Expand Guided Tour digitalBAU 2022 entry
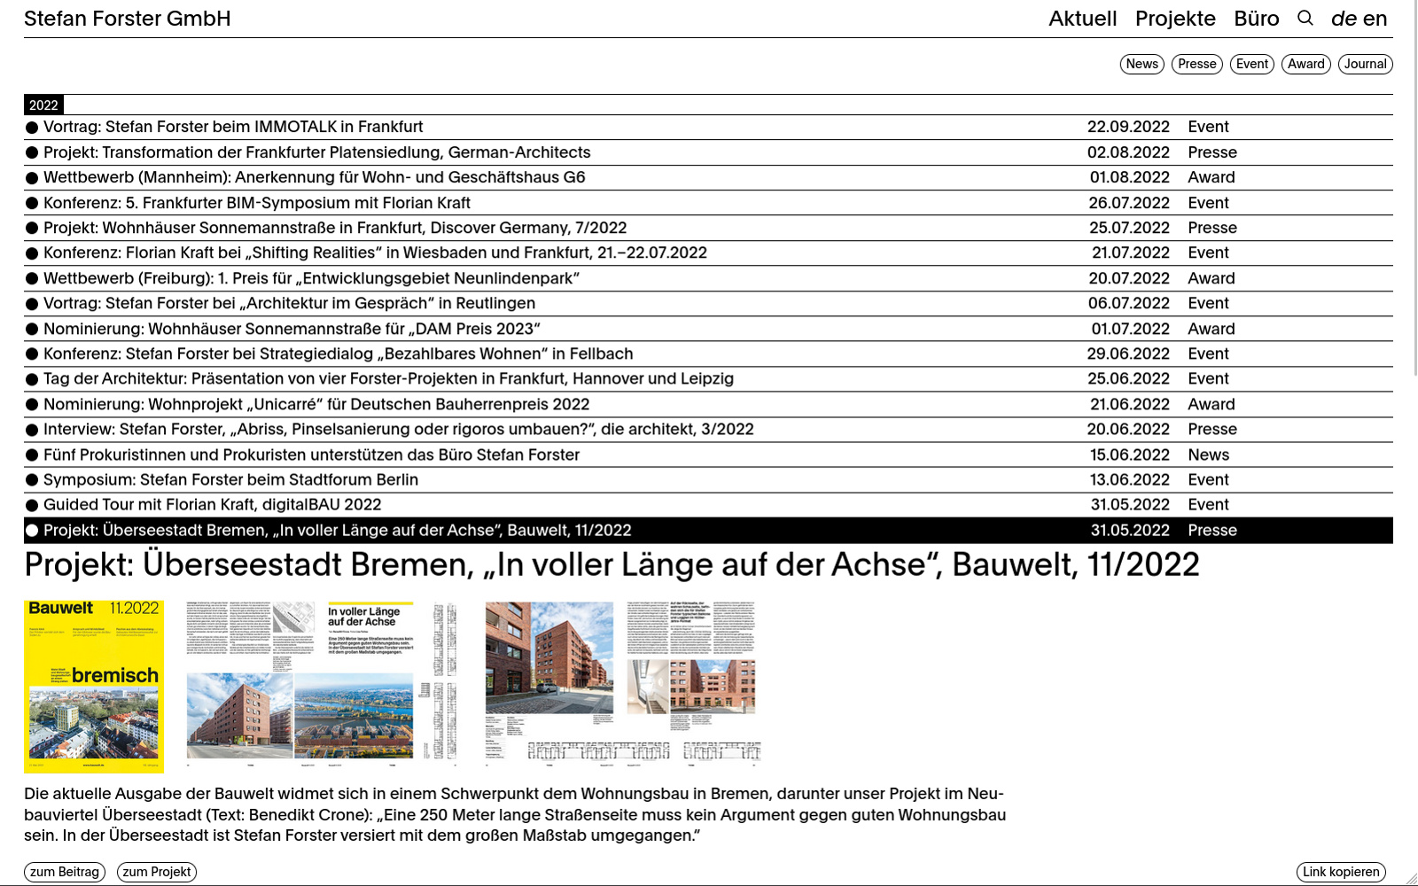The image size is (1418, 886). [213, 505]
